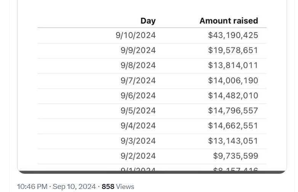Select the 9/5/2024 row date
The width and height of the screenshot is (298, 192).
point(138,111)
